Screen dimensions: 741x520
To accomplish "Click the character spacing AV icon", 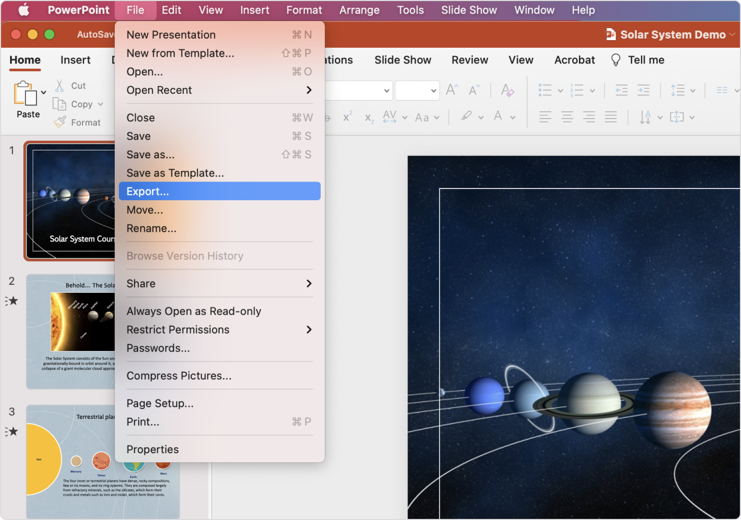I will pyautogui.click(x=390, y=116).
